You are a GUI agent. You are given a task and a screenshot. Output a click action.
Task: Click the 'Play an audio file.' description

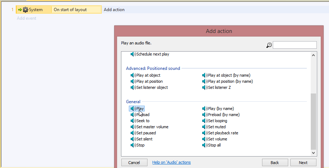(136, 43)
